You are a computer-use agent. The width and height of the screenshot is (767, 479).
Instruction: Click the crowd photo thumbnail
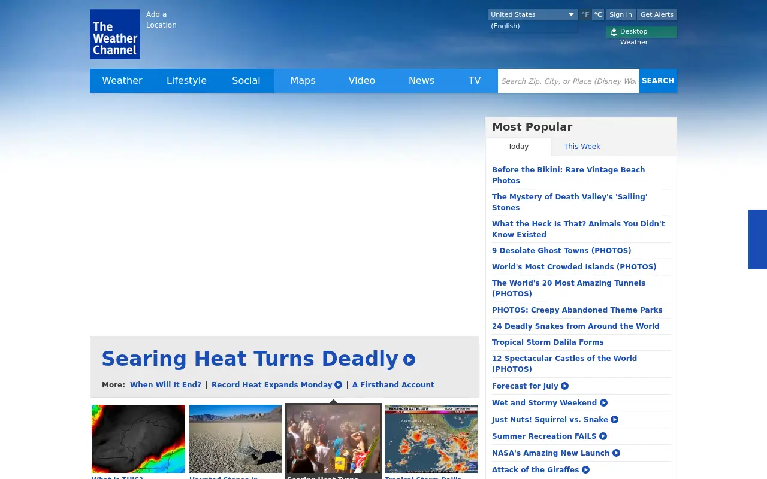tap(333, 439)
